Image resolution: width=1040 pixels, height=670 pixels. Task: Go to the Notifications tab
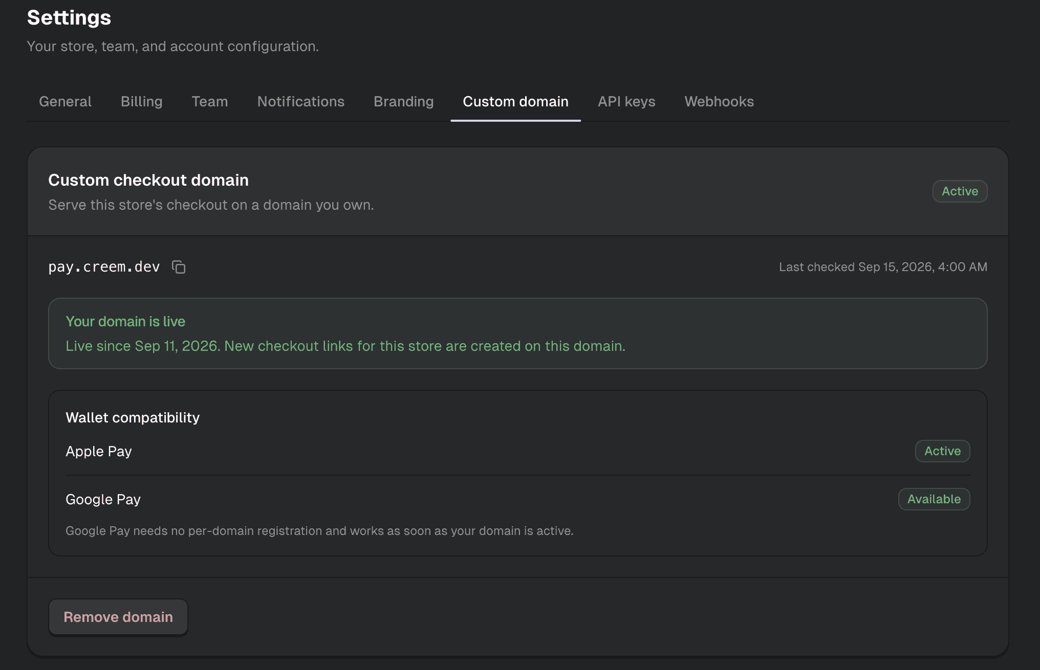click(x=301, y=101)
